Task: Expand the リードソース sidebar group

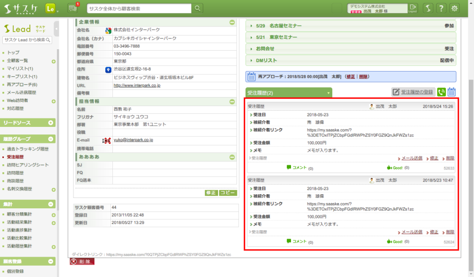Action: 51,123
